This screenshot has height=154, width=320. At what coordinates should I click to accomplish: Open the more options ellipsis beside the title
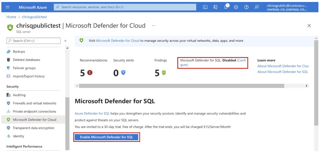coord(154,26)
